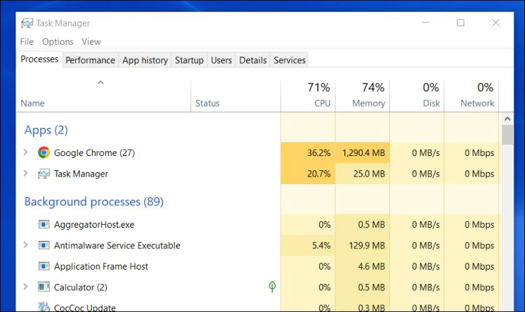Click the Task Manager process icon
525x312 pixels.
44,174
